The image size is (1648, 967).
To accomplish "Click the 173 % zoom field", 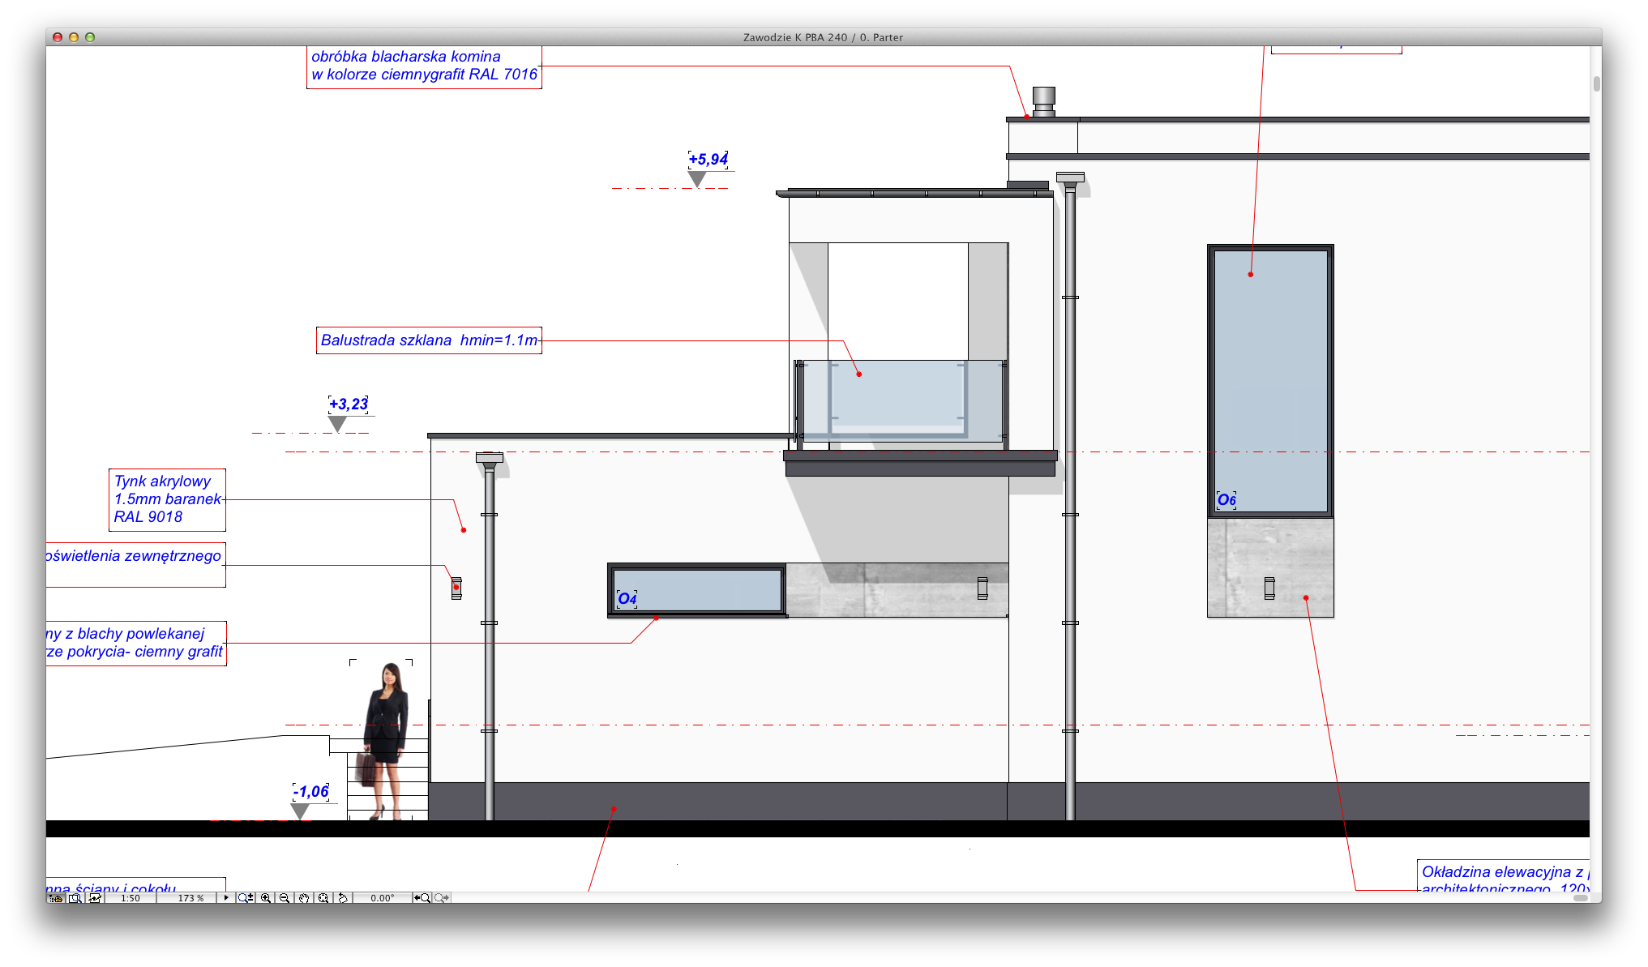I will pyautogui.click(x=190, y=898).
